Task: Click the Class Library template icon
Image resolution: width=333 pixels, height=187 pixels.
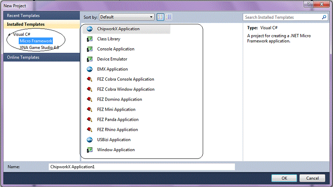Action: pos(90,39)
